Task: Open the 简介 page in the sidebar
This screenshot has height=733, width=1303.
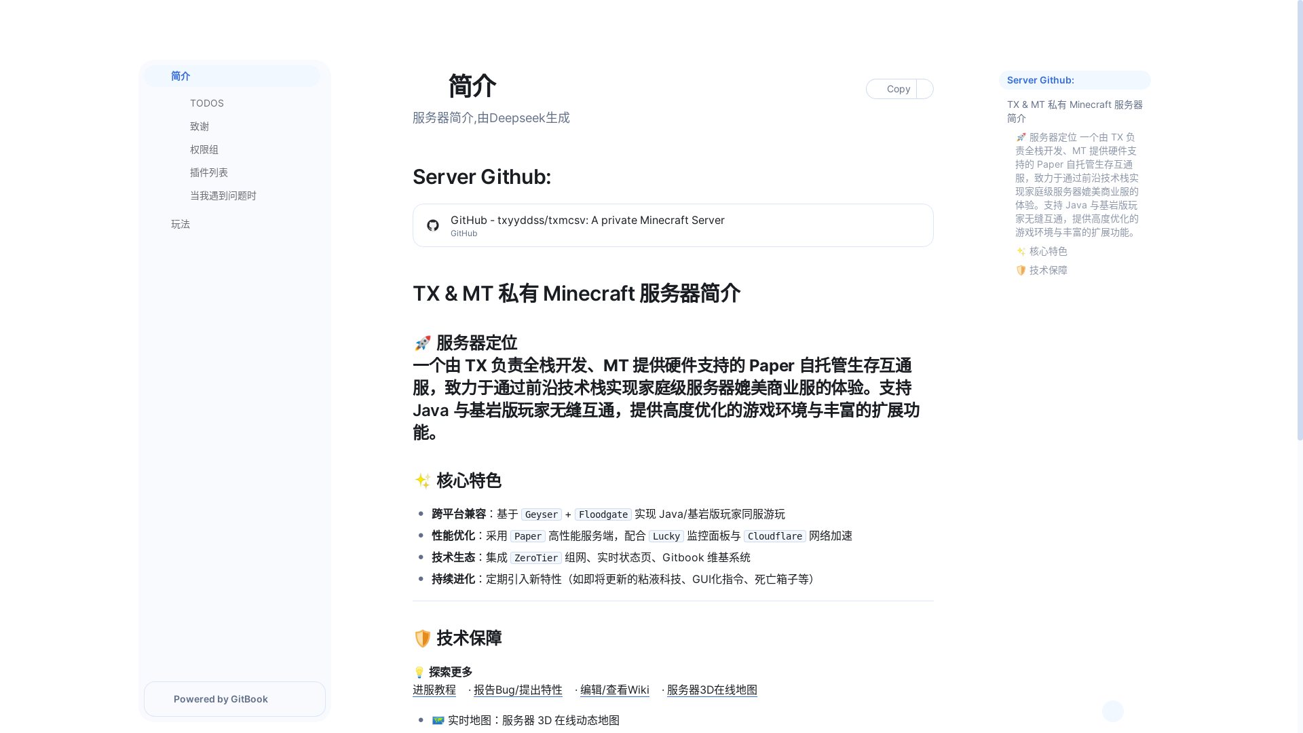Action: click(232, 76)
